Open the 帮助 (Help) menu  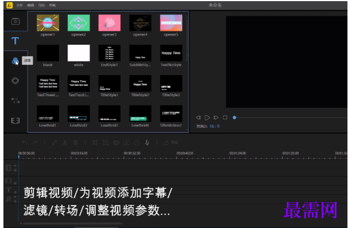[x=52, y=5]
